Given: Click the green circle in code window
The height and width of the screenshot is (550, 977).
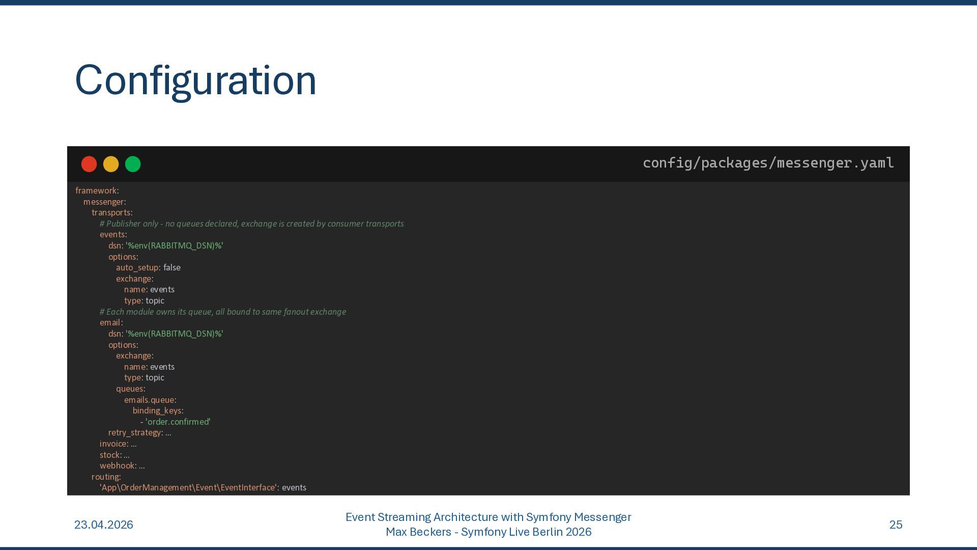Looking at the screenshot, I should pyautogui.click(x=133, y=164).
